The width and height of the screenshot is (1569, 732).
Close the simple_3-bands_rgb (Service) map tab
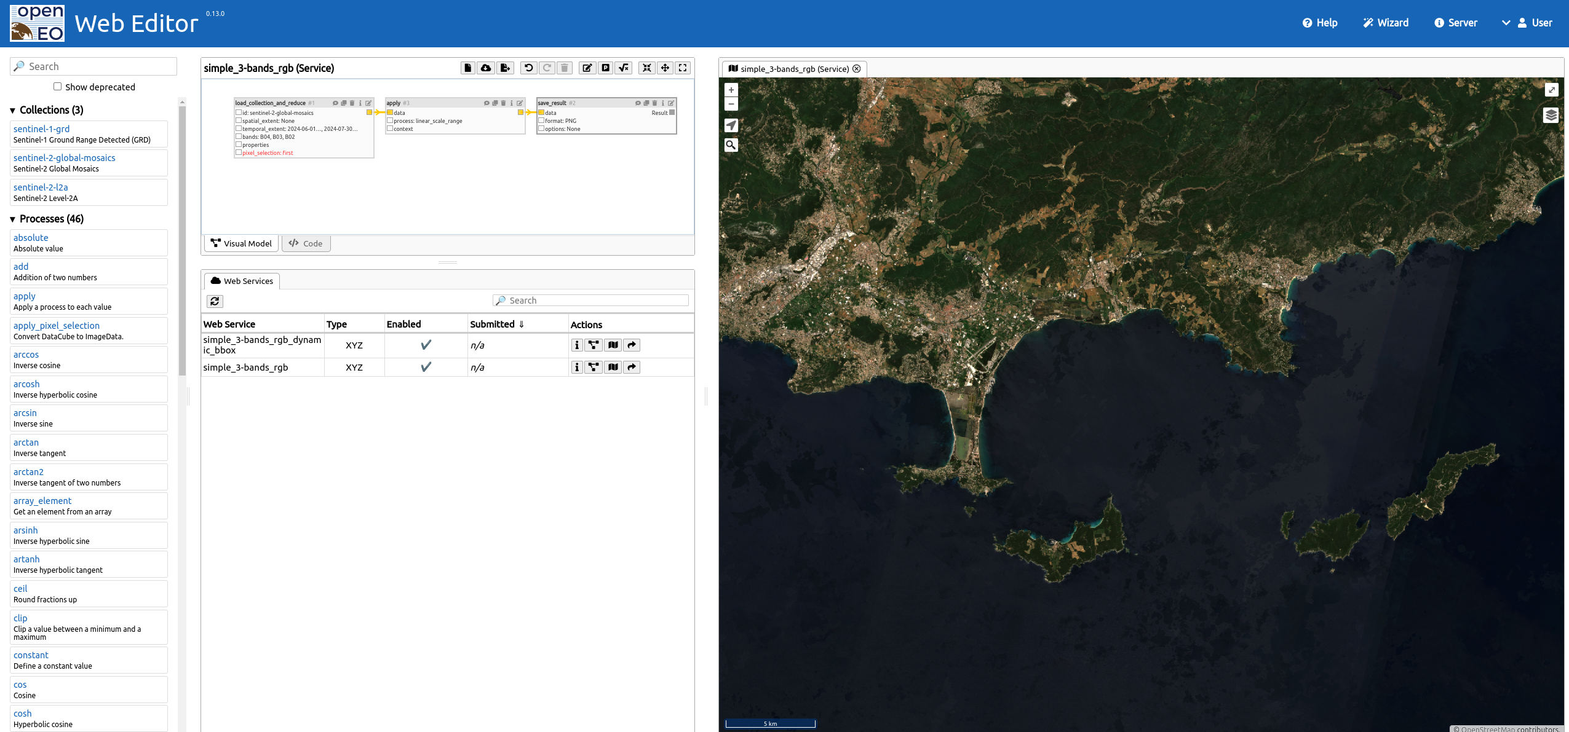click(x=857, y=69)
